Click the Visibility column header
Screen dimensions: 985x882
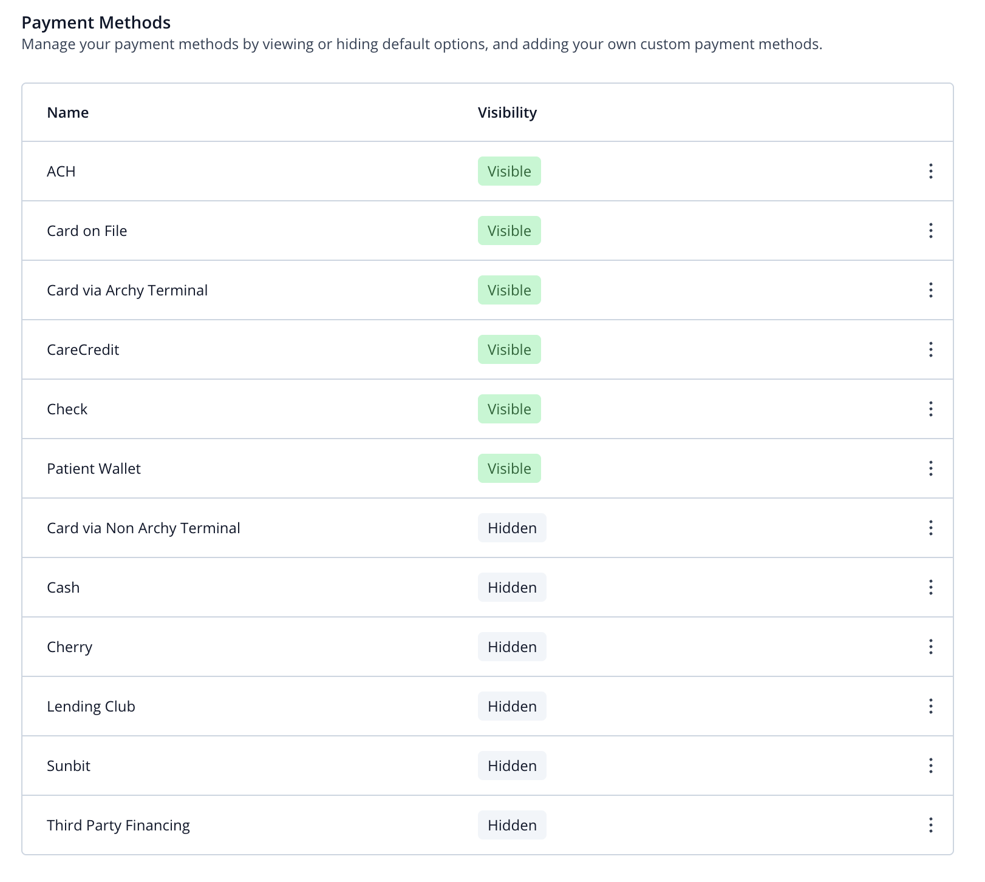[507, 113]
